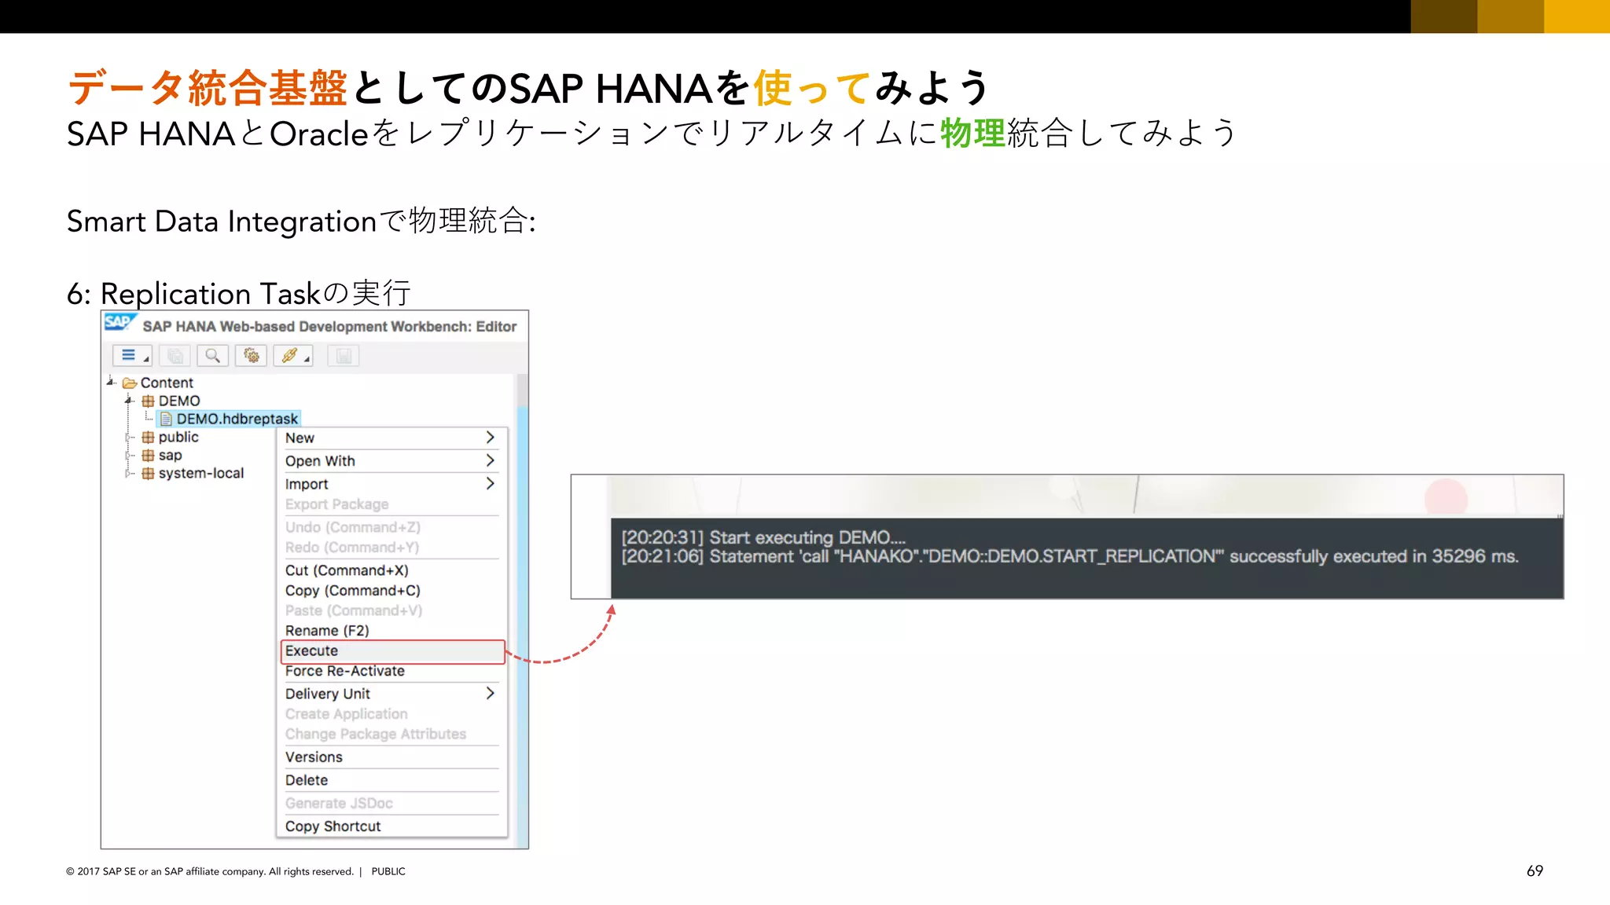The image size is (1610, 905).
Task: Click the workbench Editor title text
Action: pyautogui.click(x=329, y=327)
